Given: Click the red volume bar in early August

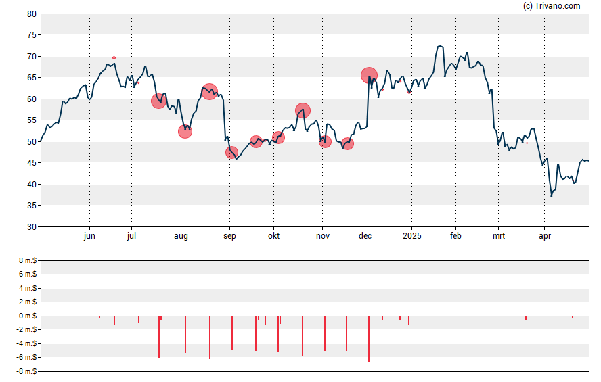Looking at the screenshot, I should [x=185, y=335].
